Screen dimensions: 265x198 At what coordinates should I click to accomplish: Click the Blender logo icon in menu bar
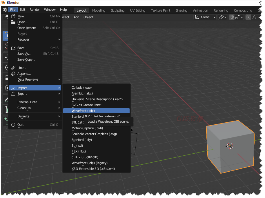point(5,10)
